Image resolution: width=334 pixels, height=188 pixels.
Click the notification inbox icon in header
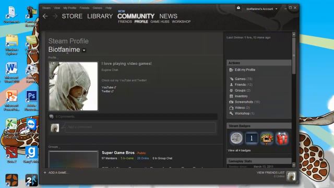[238, 8]
